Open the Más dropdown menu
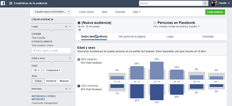 click(136, 12)
